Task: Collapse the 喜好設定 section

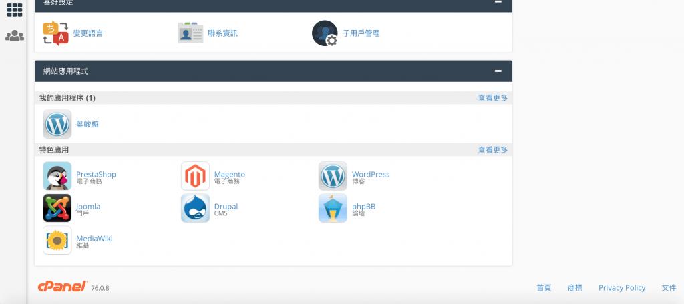Action: 498,2
